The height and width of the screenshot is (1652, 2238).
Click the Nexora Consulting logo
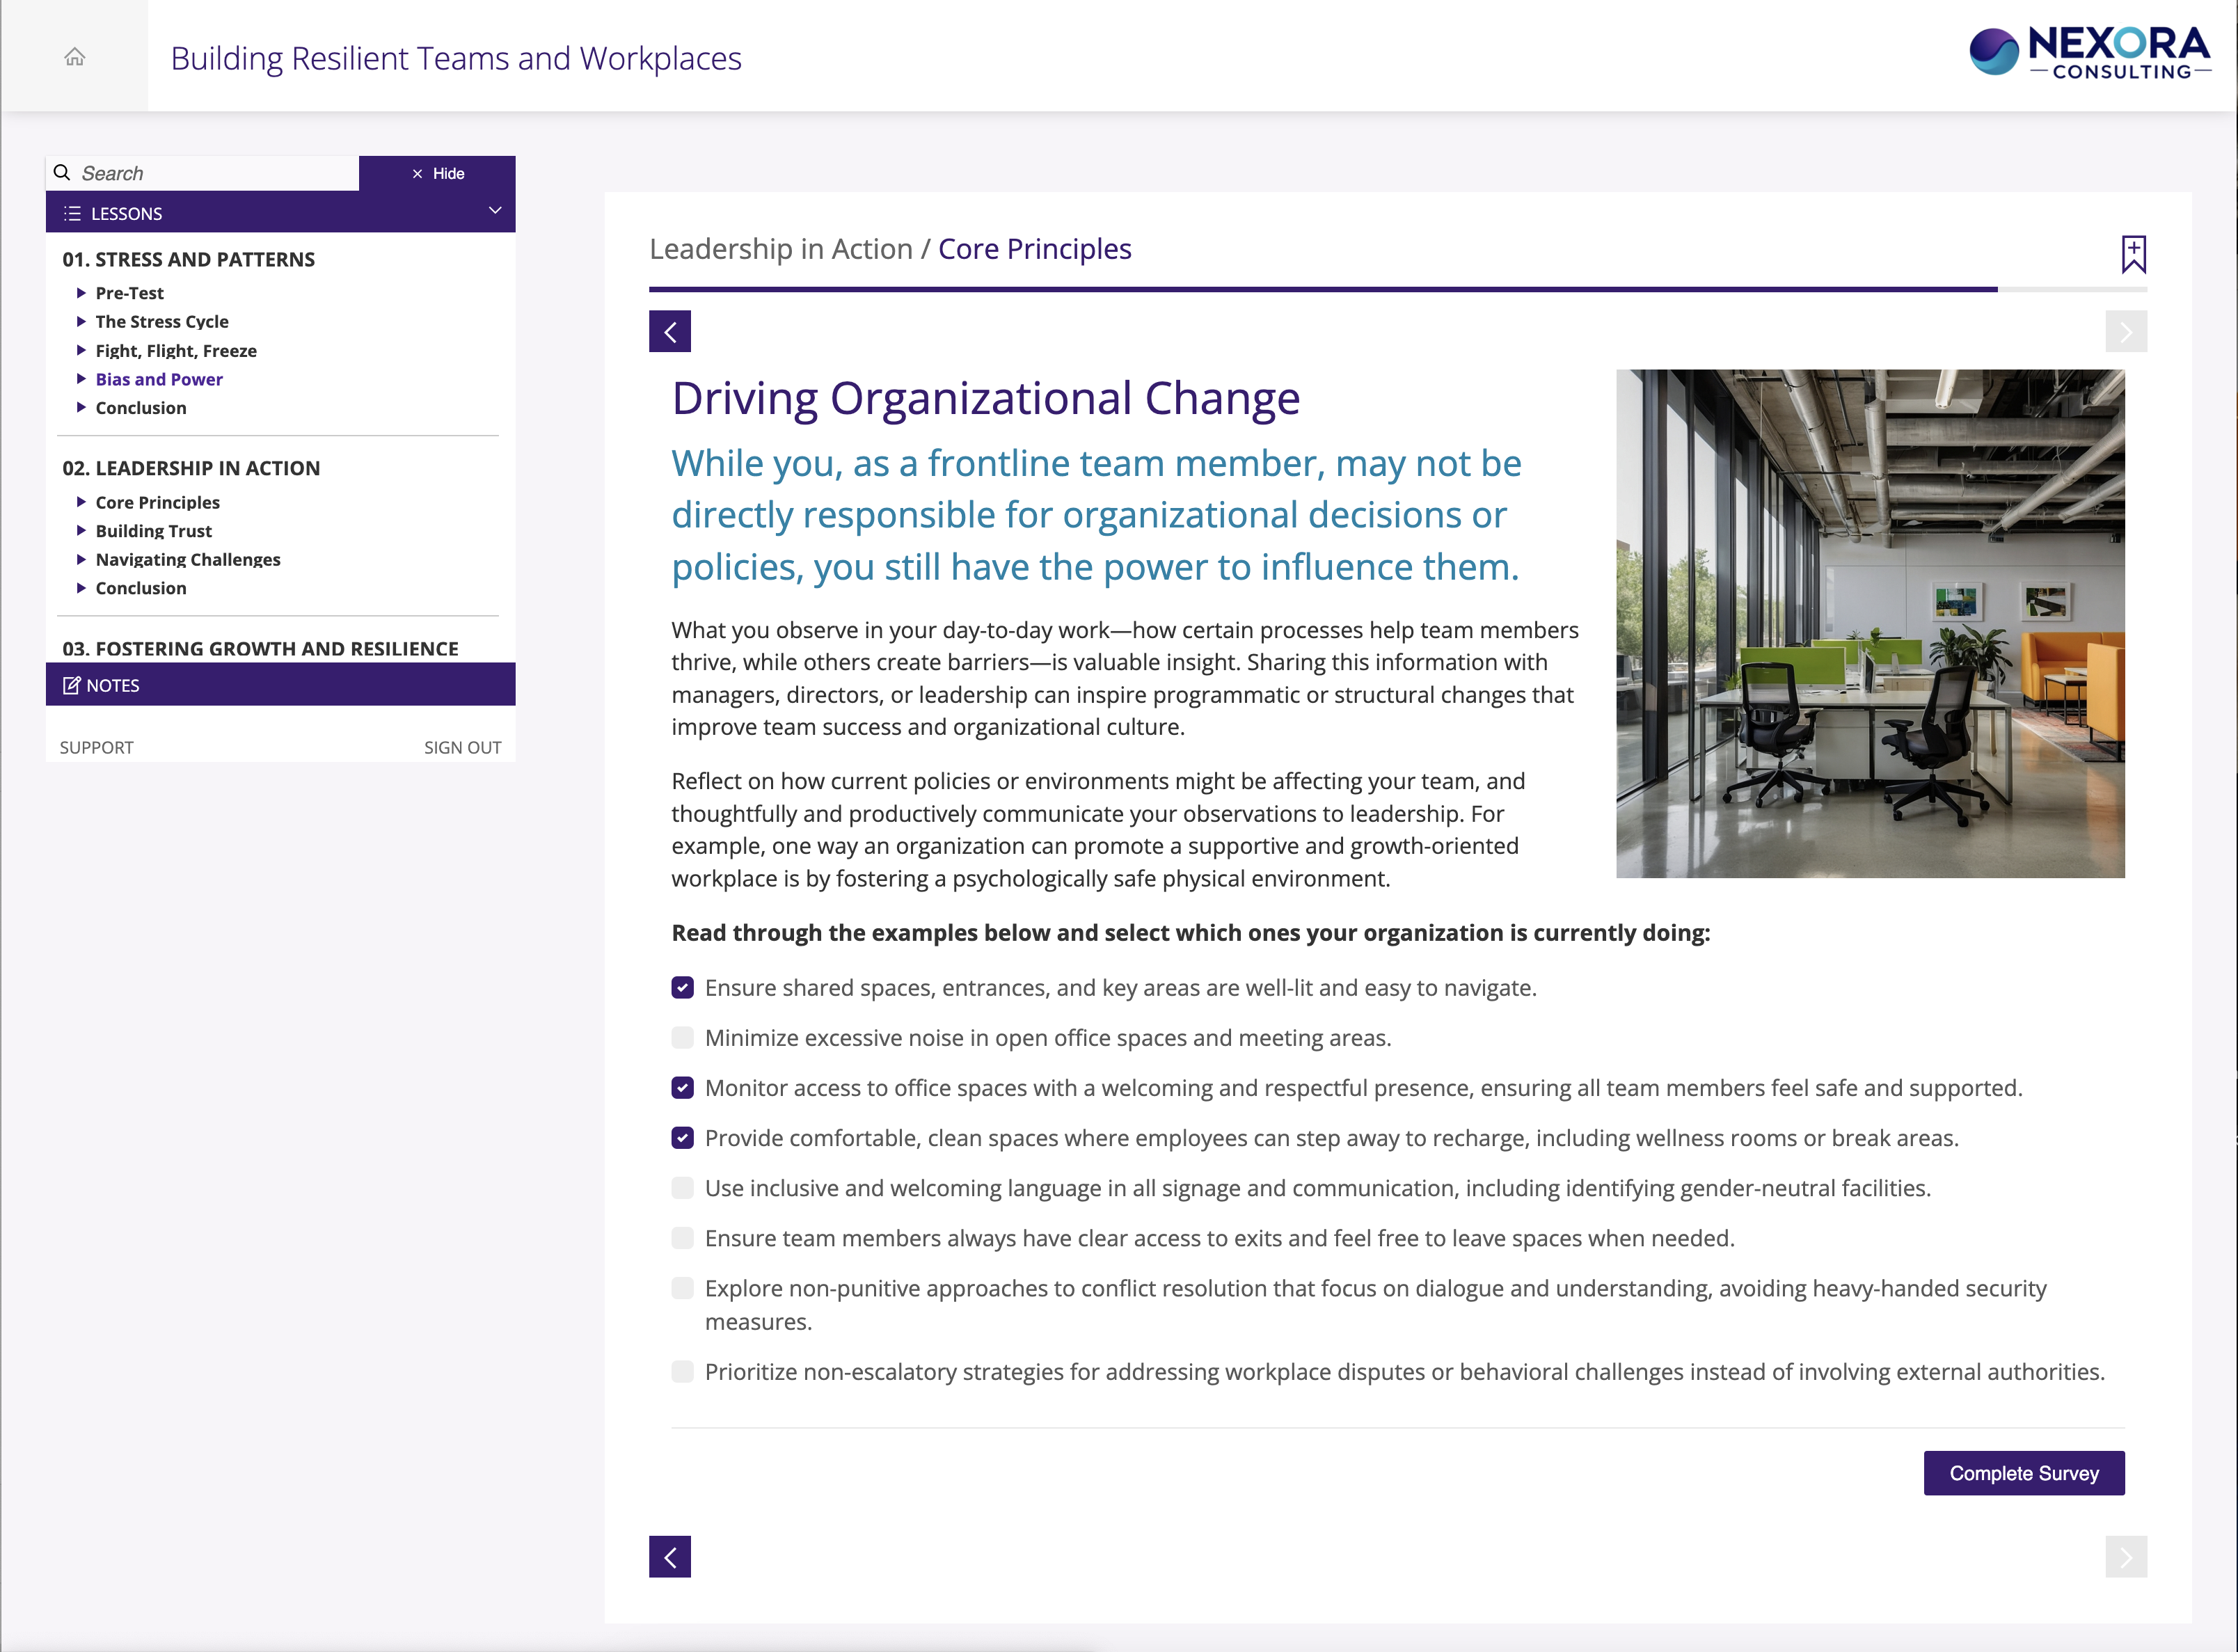(x=2089, y=54)
